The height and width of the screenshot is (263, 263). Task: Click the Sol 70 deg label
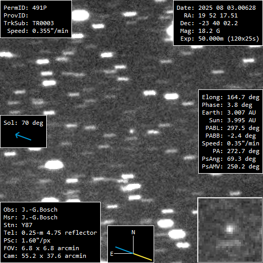24,123
